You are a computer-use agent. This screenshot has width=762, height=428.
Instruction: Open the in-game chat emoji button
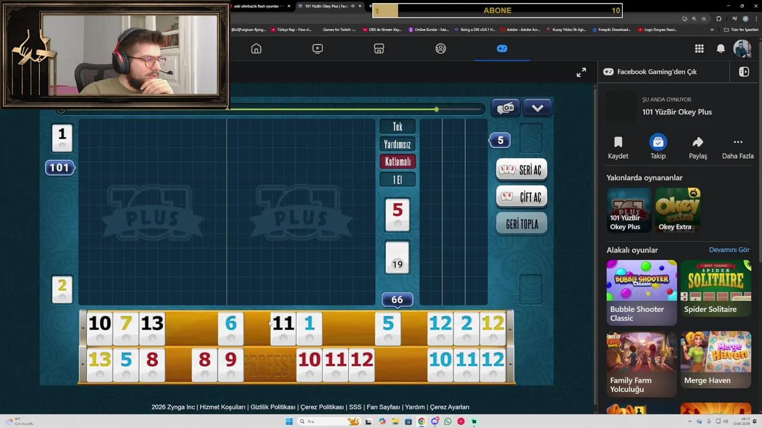click(x=505, y=108)
